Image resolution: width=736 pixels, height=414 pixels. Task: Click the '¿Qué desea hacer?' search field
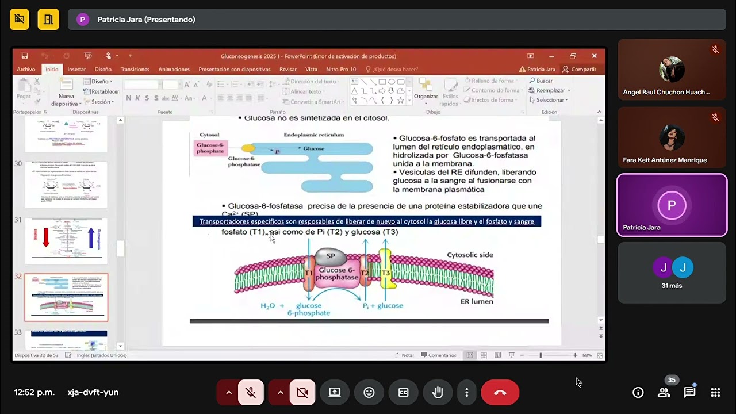point(392,69)
